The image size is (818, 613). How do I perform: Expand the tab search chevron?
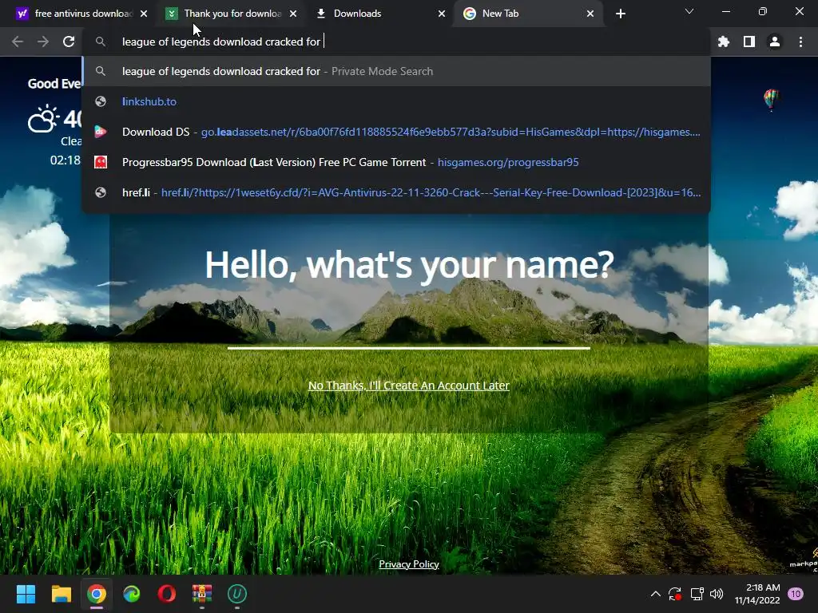pos(689,11)
